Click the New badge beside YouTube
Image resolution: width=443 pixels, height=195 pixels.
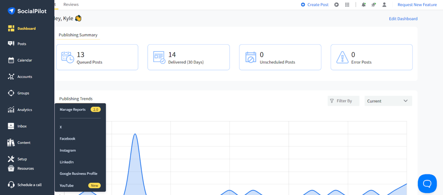tap(94, 186)
